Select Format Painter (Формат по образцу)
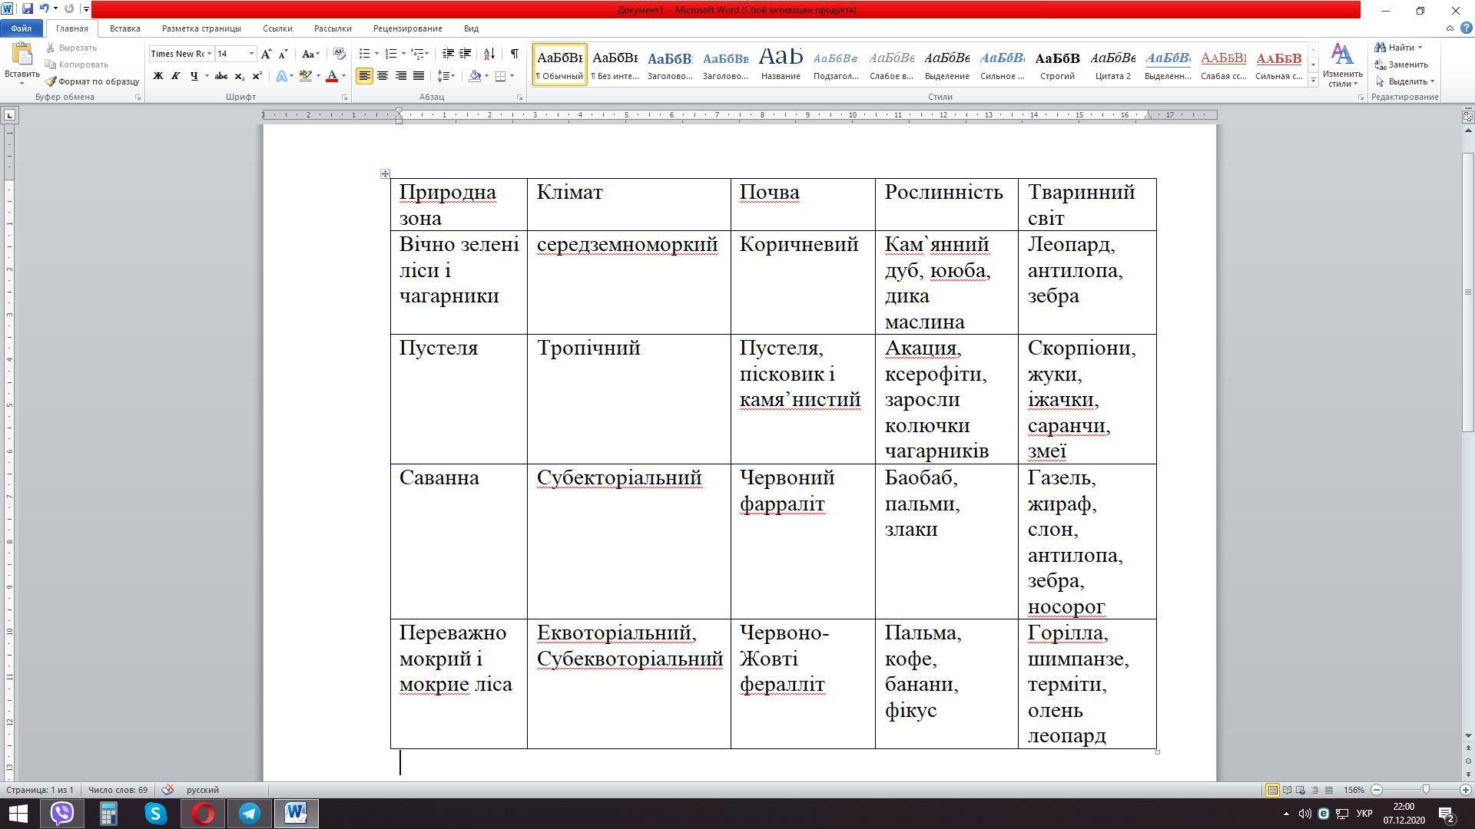The image size is (1475, 829). pos(92,81)
